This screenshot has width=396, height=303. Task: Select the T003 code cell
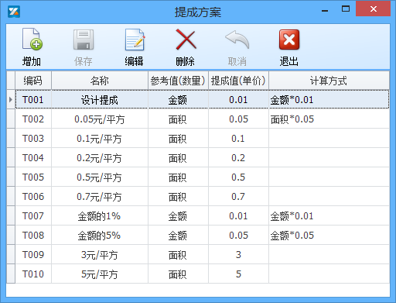pyautogui.click(x=33, y=138)
